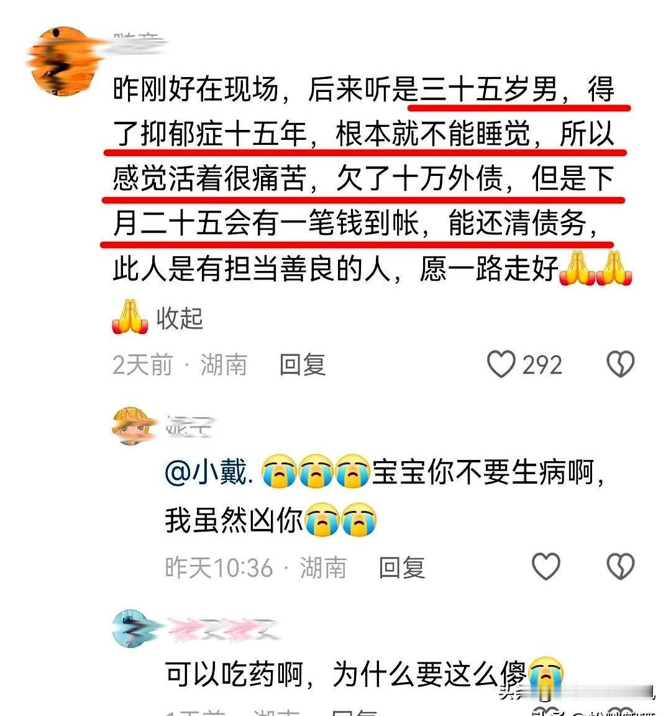Image resolution: width=671 pixels, height=716 pixels.
Task: Tap the 2天前 · 湖南 timestamp
Action: tap(180, 365)
